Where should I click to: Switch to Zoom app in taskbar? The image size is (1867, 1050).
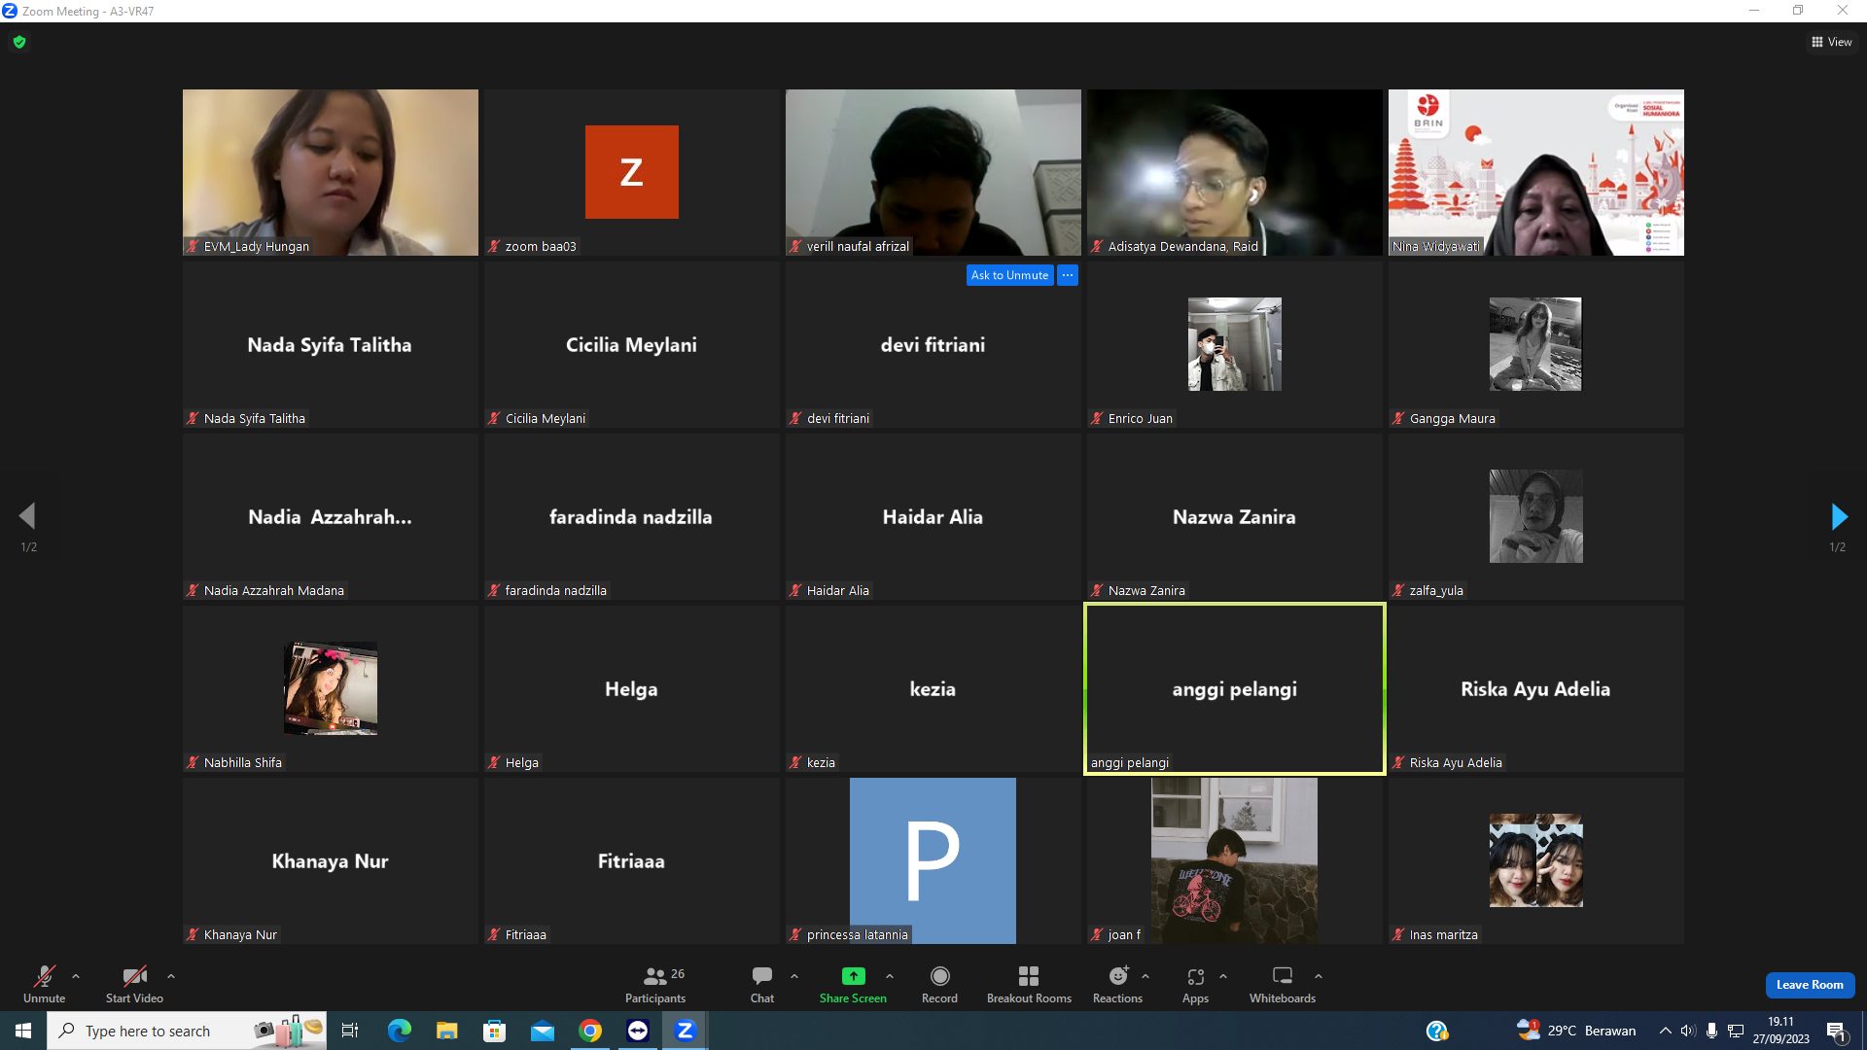(x=686, y=1031)
